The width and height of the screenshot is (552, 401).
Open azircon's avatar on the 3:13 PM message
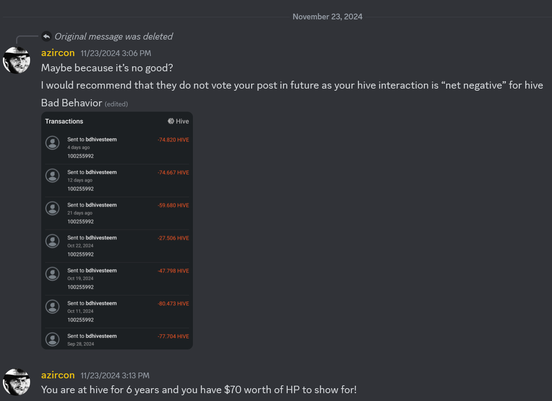16,382
